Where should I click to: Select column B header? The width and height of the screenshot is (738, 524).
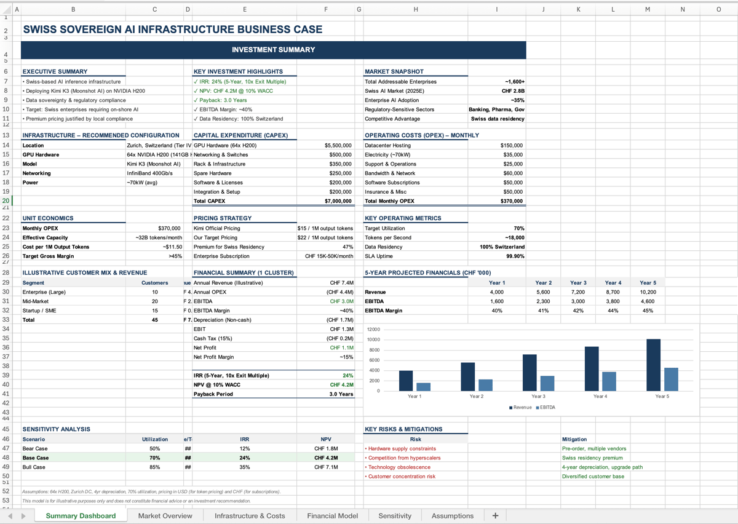point(73,9)
